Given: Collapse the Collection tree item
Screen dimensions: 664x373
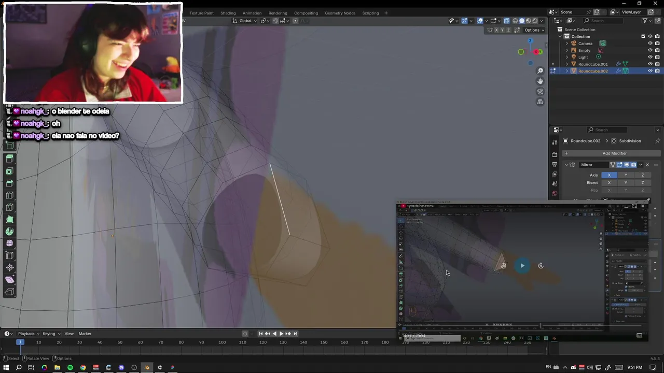Looking at the screenshot, I should [560, 36].
